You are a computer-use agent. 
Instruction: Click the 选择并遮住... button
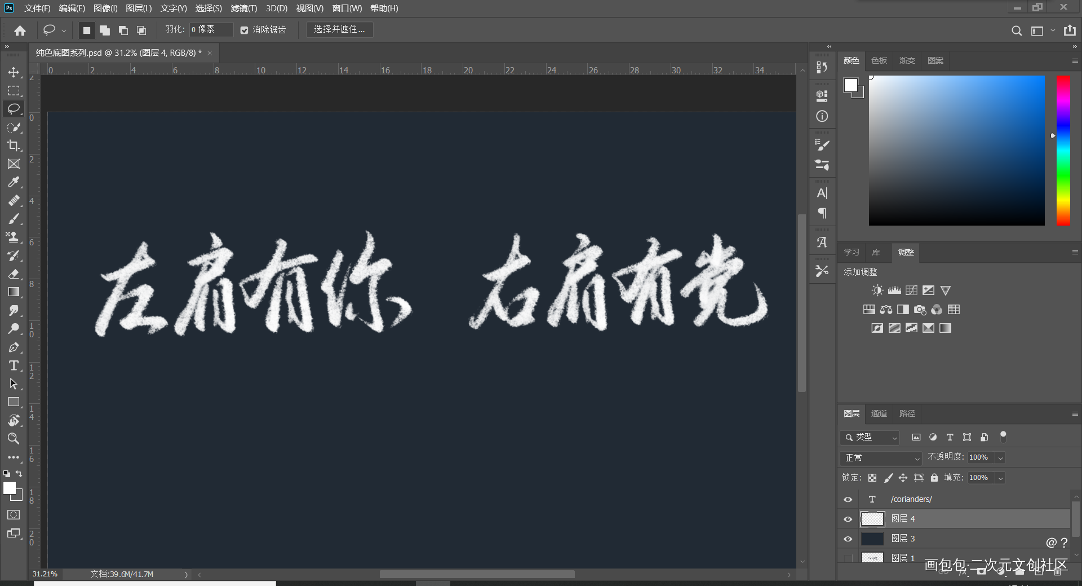click(x=339, y=29)
